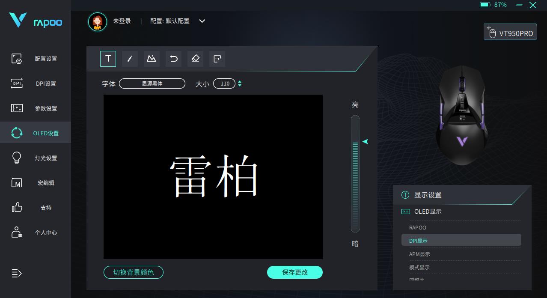The height and width of the screenshot is (298, 547).
Task: Click the brightness slider track
Action: [355, 174]
